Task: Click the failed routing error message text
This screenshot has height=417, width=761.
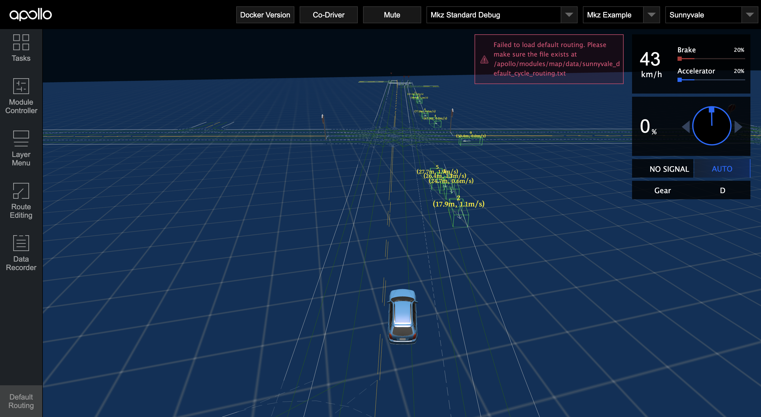Action: (x=556, y=59)
